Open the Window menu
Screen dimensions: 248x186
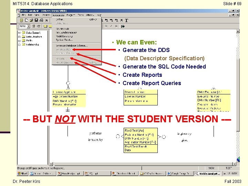90,15
